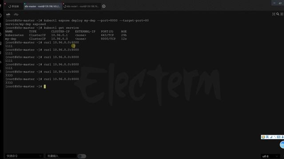Select the ssh sub-tab
Image resolution: width=284 pixels, height=159 pixels.
[x=8, y=14]
